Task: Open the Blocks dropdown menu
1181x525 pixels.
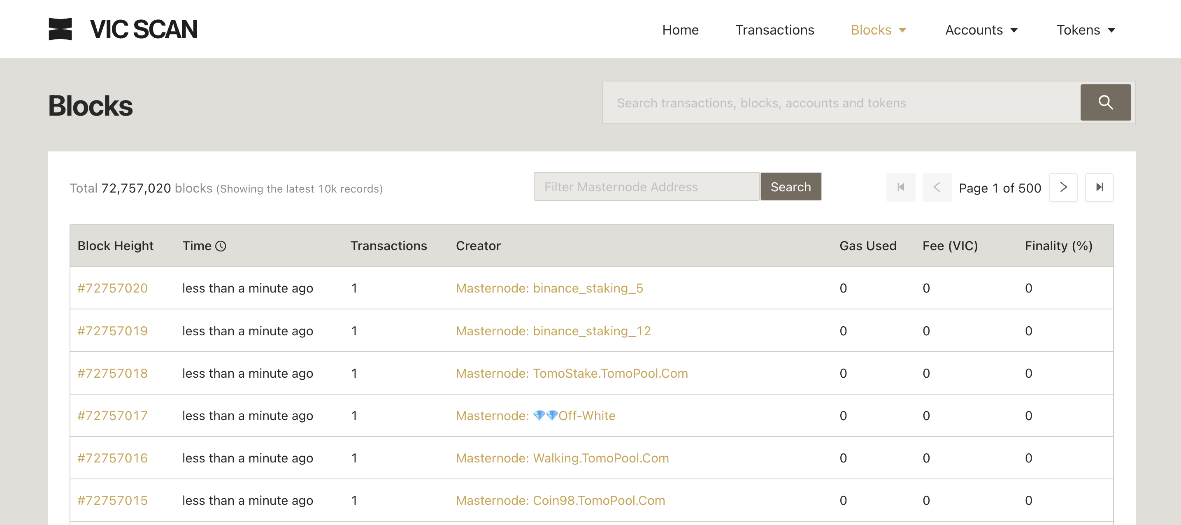Action: tap(878, 30)
